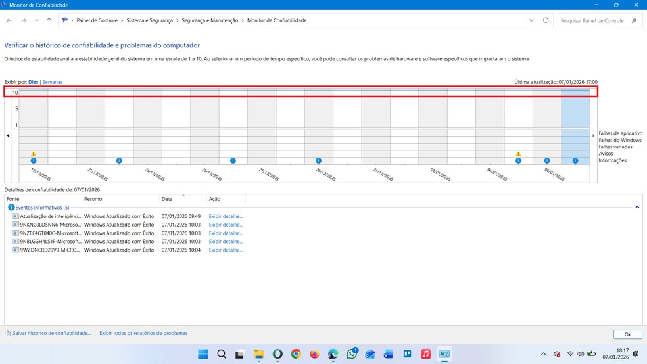Switch the chart view to Dias
Viewport: 647px width, 364px height.
[x=34, y=82]
